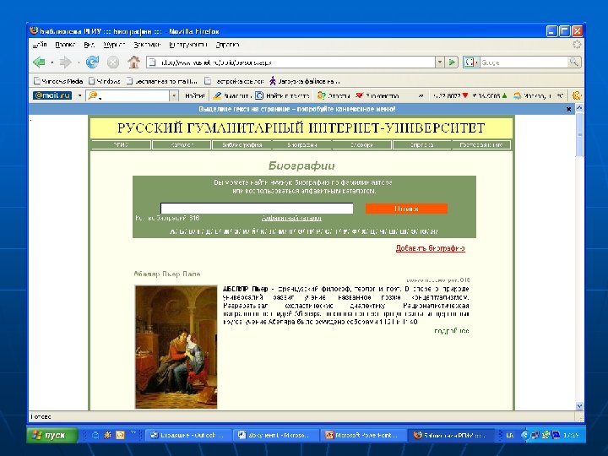Open the 'Абеляр Пьер Пале' heading link
This screenshot has width=608, height=456.
(x=166, y=274)
